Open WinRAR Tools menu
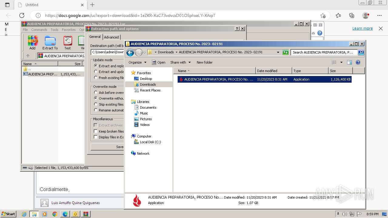This screenshot has height=218, width=388. (55, 30)
